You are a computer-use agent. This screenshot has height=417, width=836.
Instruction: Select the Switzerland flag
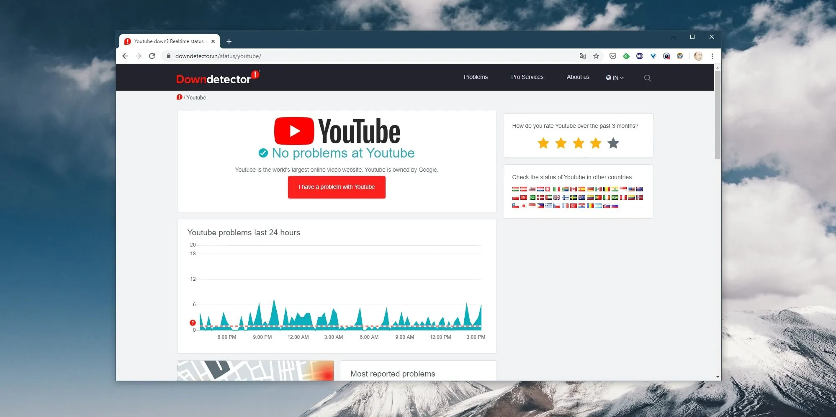tap(548, 189)
